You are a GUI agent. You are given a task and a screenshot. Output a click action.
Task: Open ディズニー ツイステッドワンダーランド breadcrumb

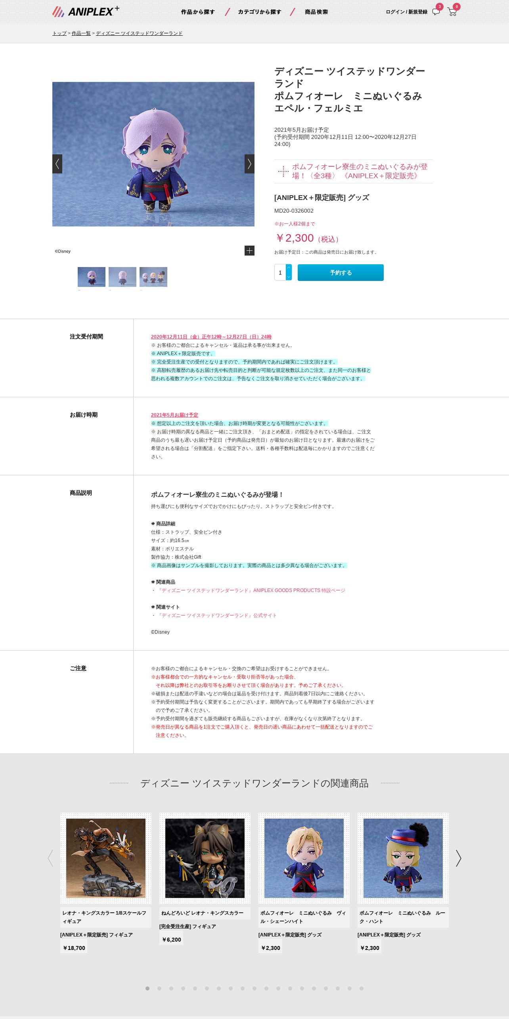tap(139, 33)
